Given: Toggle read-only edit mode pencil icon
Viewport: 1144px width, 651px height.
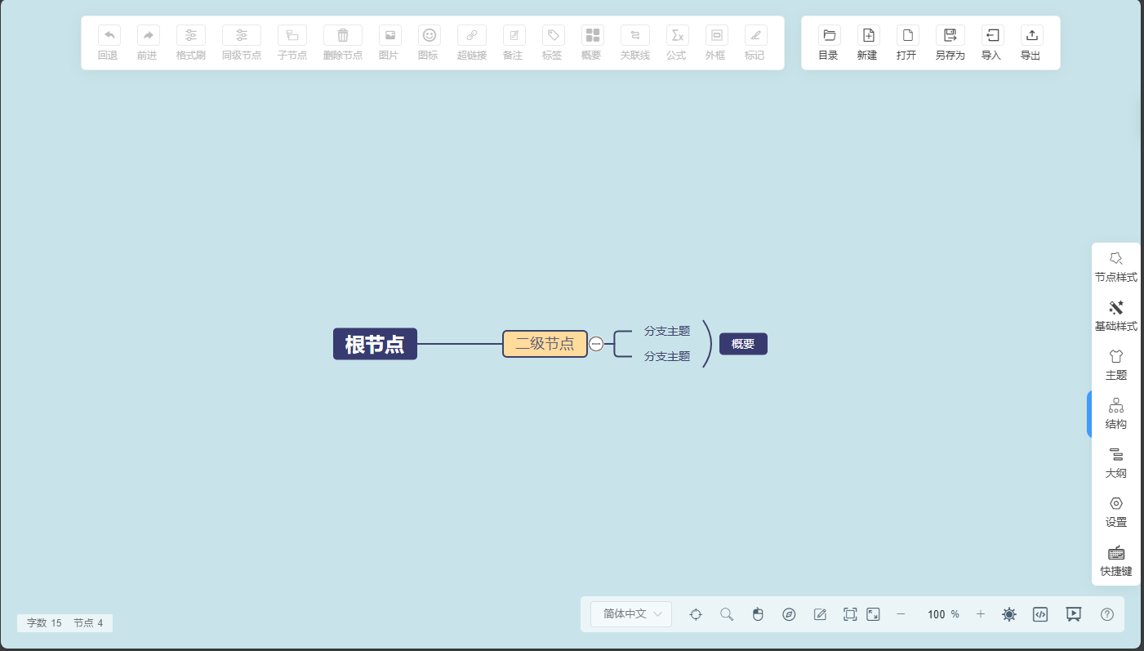Looking at the screenshot, I should pyautogui.click(x=821, y=614).
